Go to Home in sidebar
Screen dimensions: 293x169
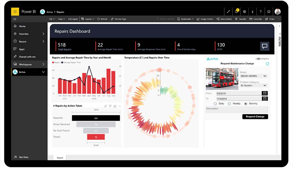[x=29, y=26]
